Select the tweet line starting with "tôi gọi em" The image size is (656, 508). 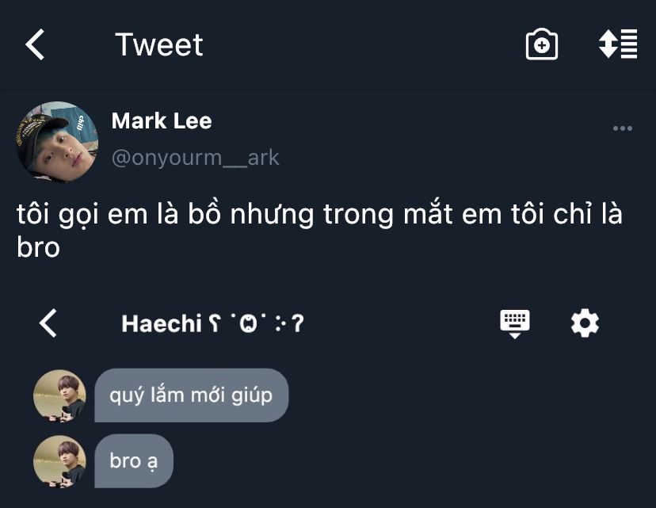tap(319, 214)
